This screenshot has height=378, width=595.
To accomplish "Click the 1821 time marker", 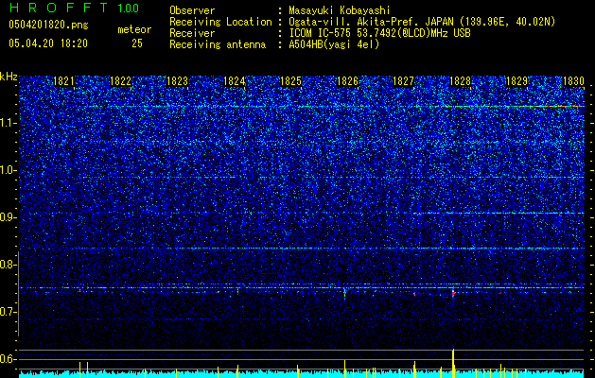I will [x=63, y=81].
